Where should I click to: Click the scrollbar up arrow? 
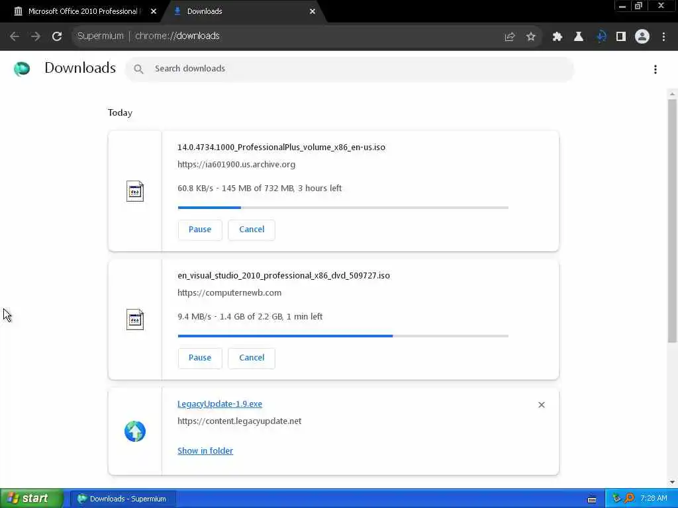click(x=672, y=94)
